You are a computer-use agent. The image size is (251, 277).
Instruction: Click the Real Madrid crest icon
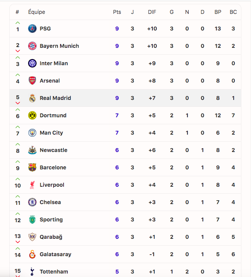32,98
